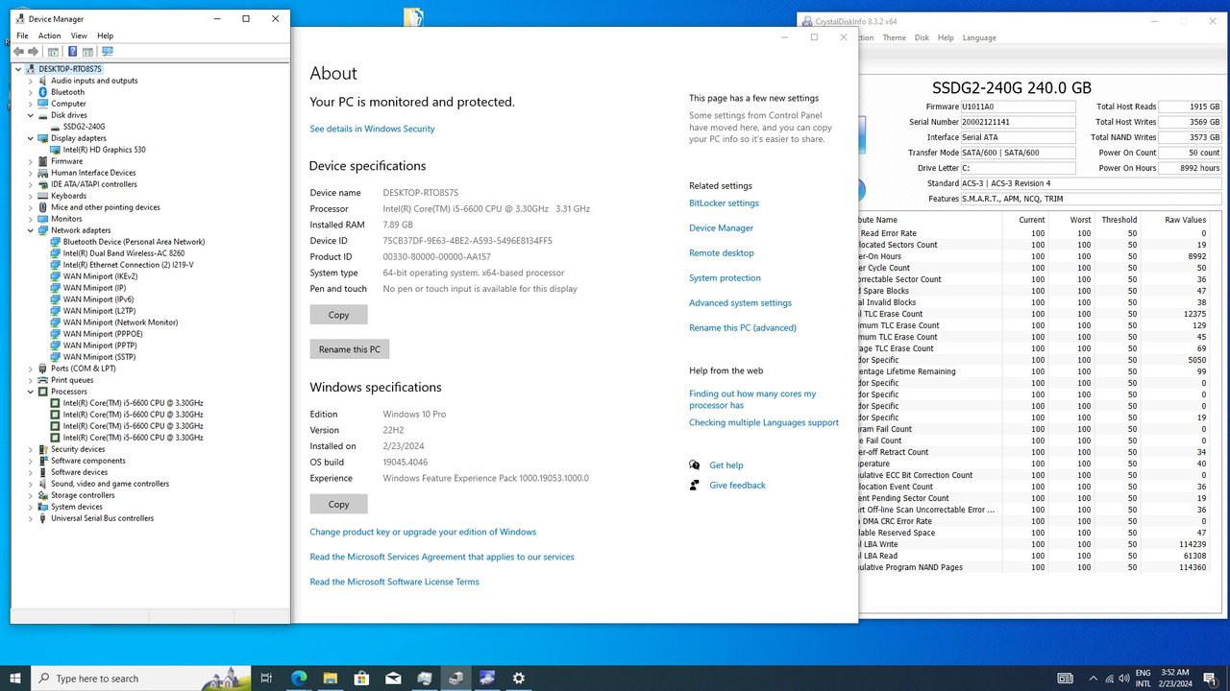Open See details in Windows Security link

coord(372,129)
